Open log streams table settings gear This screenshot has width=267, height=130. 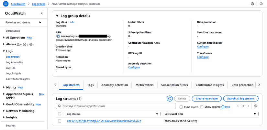256,106
